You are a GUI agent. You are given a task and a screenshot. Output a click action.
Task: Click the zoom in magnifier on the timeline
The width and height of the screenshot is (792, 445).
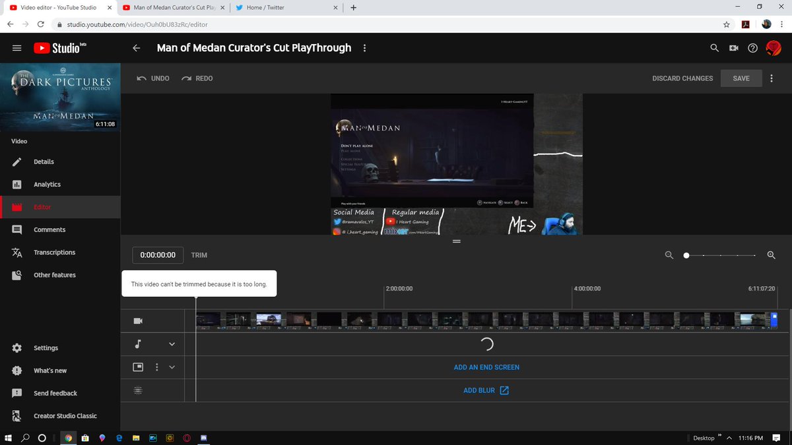coord(771,255)
